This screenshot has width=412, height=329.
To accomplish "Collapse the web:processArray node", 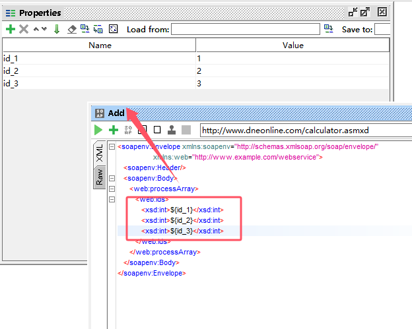I will tap(112, 189).
